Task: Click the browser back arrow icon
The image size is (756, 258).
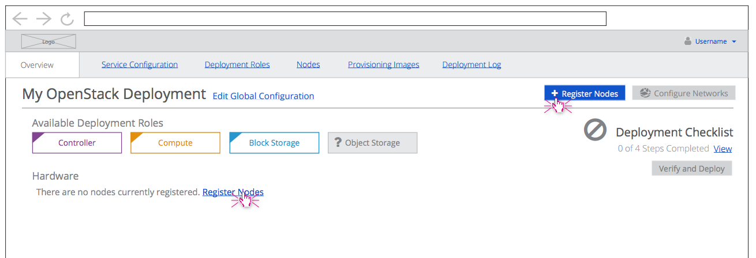Action: click(x=20, y=19)
